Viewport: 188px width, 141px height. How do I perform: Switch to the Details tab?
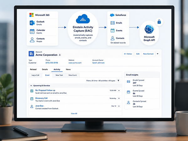tap(45, 70)
